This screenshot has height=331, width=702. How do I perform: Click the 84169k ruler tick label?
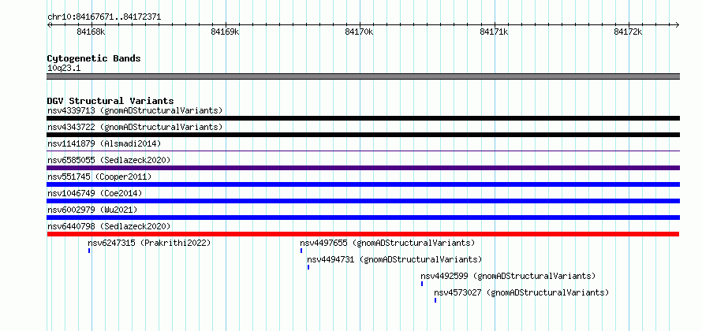(226, 32)
